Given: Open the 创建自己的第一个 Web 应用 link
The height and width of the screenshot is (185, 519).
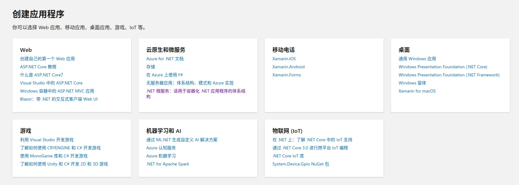Looking at the screenshot, I should (47, 59).
